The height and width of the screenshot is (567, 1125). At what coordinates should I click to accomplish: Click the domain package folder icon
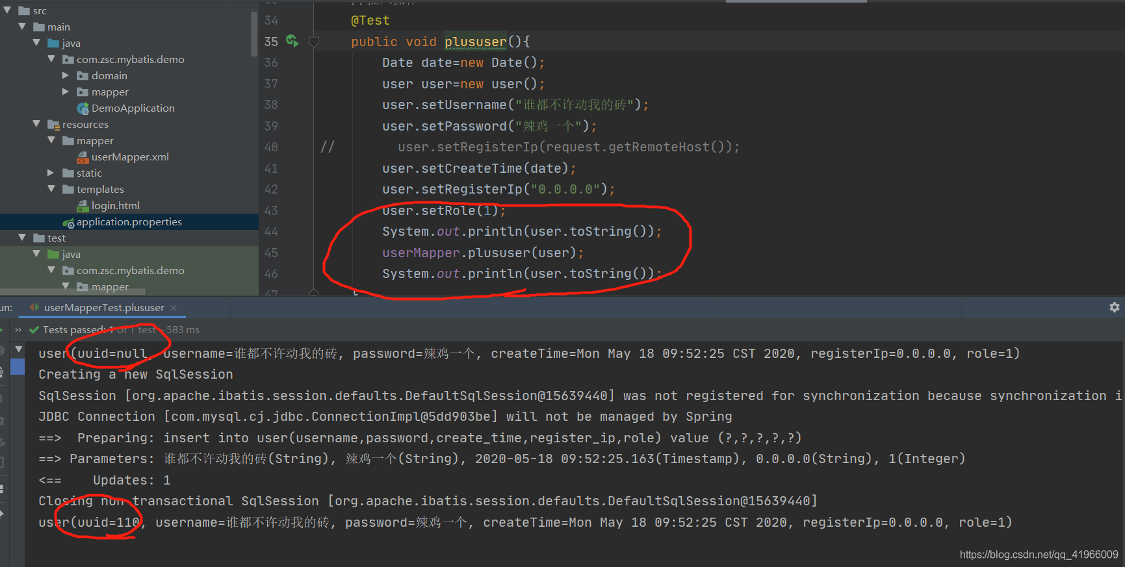(83, 76)
